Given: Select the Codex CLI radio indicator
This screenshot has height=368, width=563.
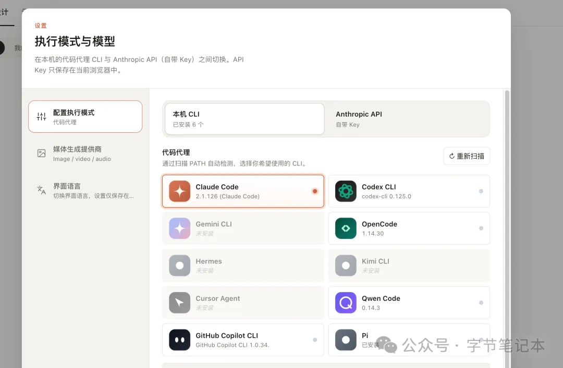Looking at the screenshot, I should (x=481, y=191).
